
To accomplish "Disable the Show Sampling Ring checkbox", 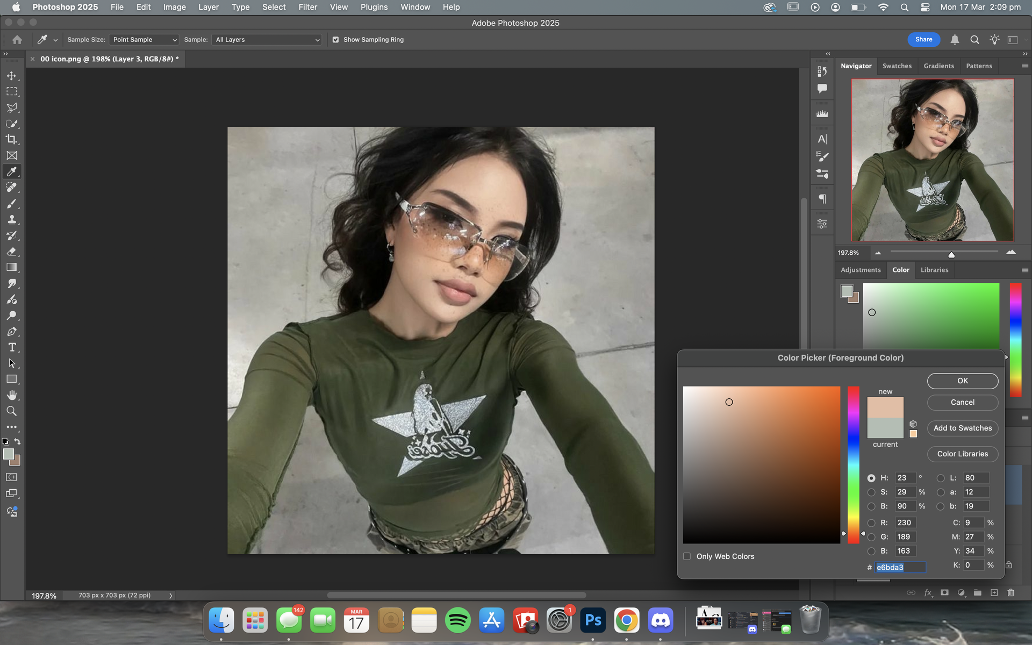I will (336, 40).
